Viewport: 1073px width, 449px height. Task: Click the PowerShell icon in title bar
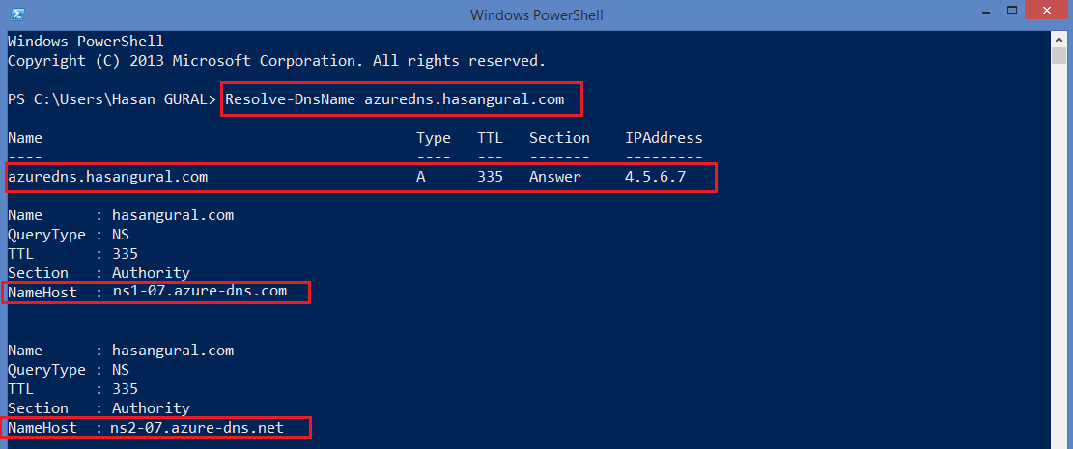17,14
